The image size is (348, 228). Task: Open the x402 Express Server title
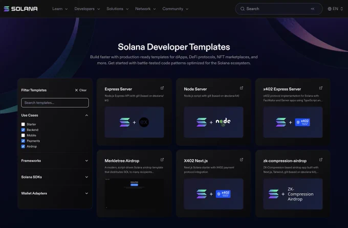click(x=282, y=89)
